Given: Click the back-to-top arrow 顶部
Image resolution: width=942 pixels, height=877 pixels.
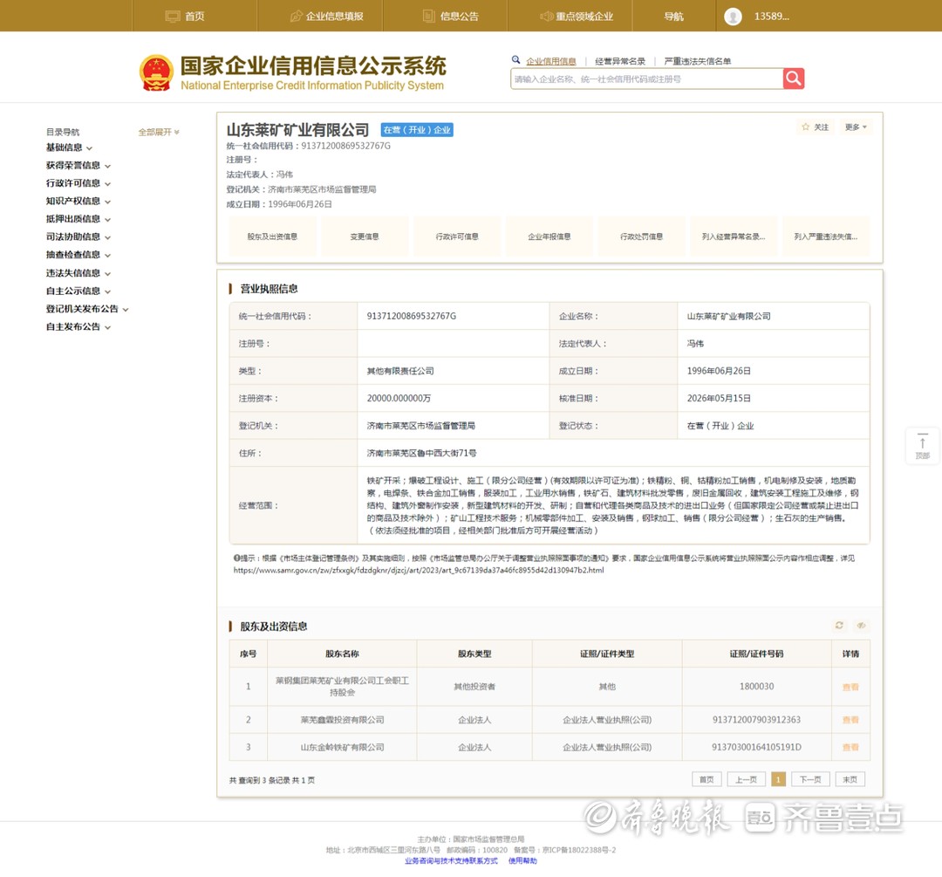Looking at the screenshot, I should tap(922, 445).
